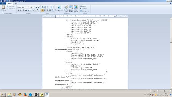Viewport: 172px width, 97px height.
Task: Open the yellow G taskbar icon
Action: click(41, 95)
